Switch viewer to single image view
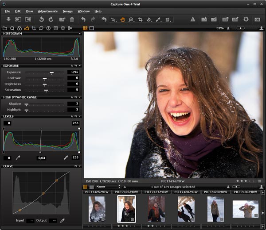Viewport: 266px width, 230px height. click(91, 28)
